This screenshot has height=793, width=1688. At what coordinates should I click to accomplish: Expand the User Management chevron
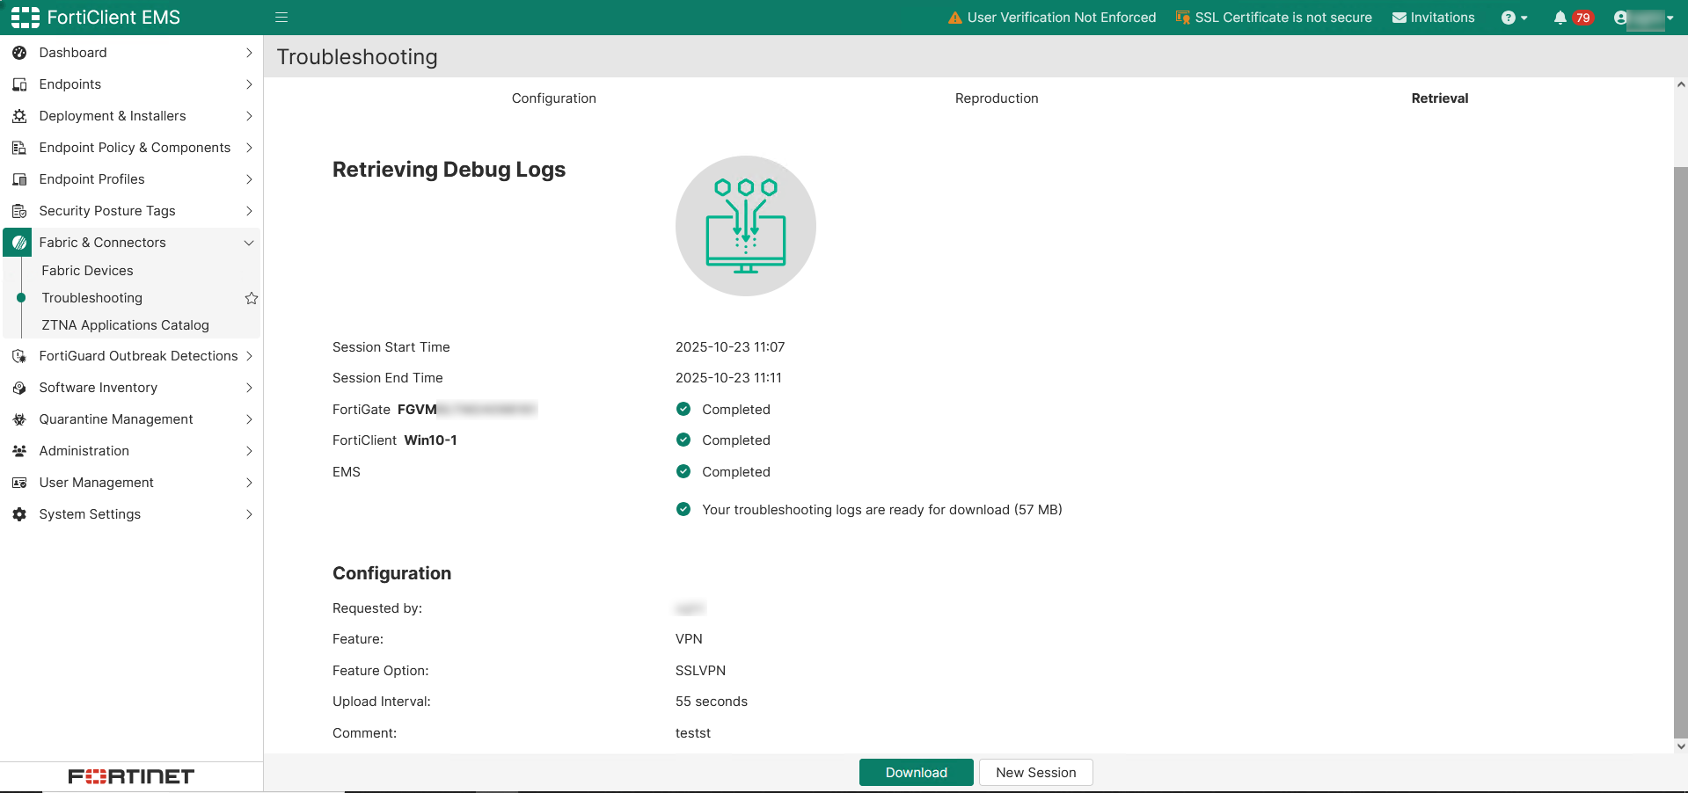click(249, 483)
